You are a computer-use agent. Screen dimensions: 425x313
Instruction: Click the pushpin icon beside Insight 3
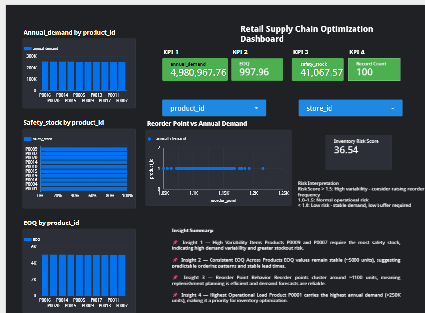pos(175,277)
